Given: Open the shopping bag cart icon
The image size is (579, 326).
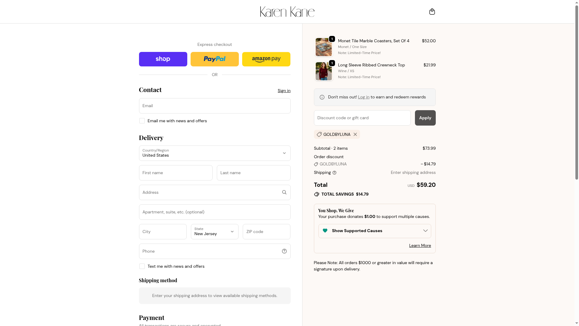Looking at the screenshot, I should coord(432,11).
